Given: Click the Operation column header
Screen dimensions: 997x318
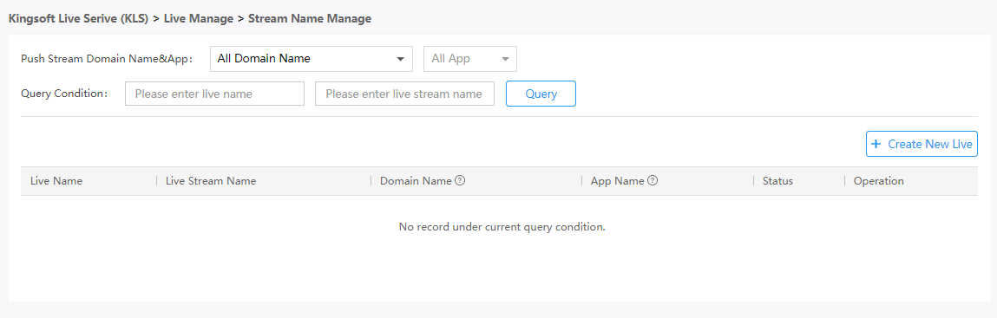Looking at the screenshot, I should [x=879, y=181].
